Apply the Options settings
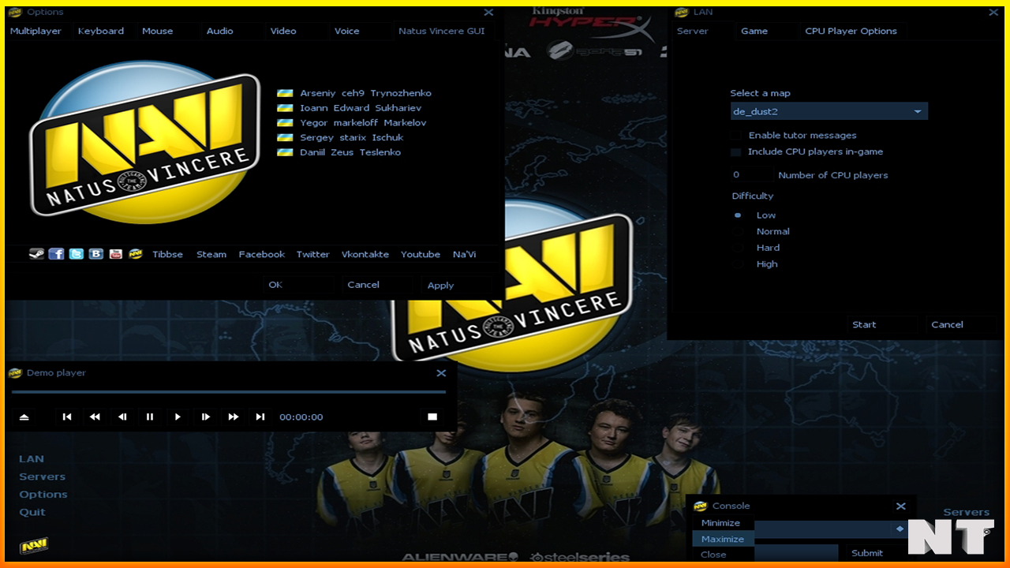 pyautogui.click(x=440, y=285)
